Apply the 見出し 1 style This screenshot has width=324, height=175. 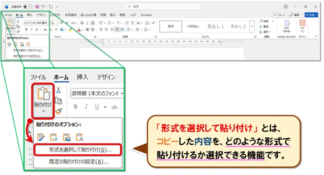216,26
